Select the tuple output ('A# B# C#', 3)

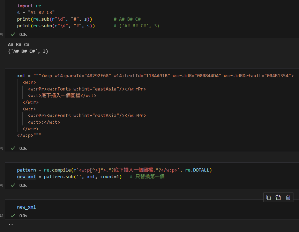click(x=28, y=51)
